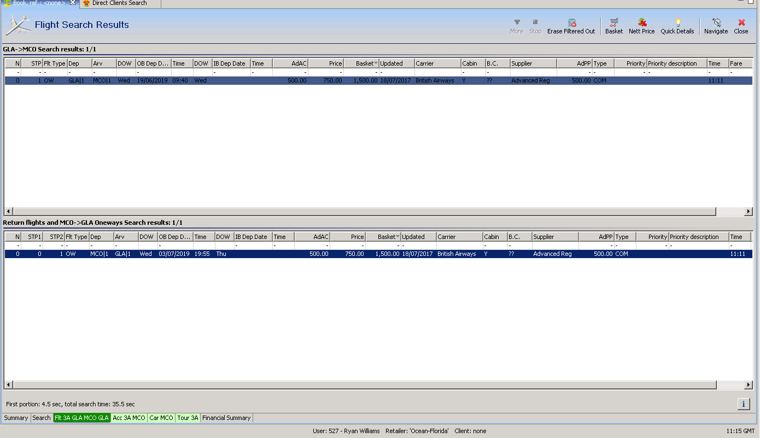Click the 1,500.00 basket value in 19/06/2019 row
This screenshot has width=760, height=438.
(361, 80)
